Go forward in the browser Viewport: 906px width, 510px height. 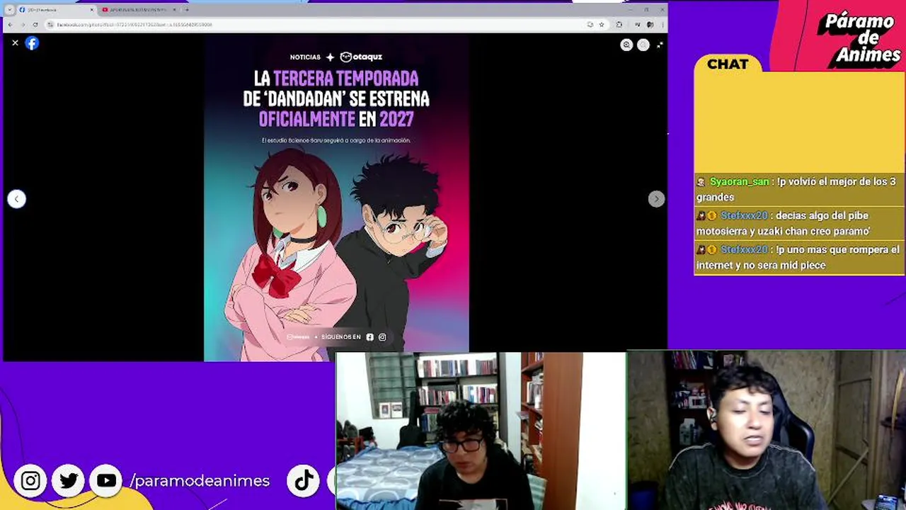click(22, 24)
